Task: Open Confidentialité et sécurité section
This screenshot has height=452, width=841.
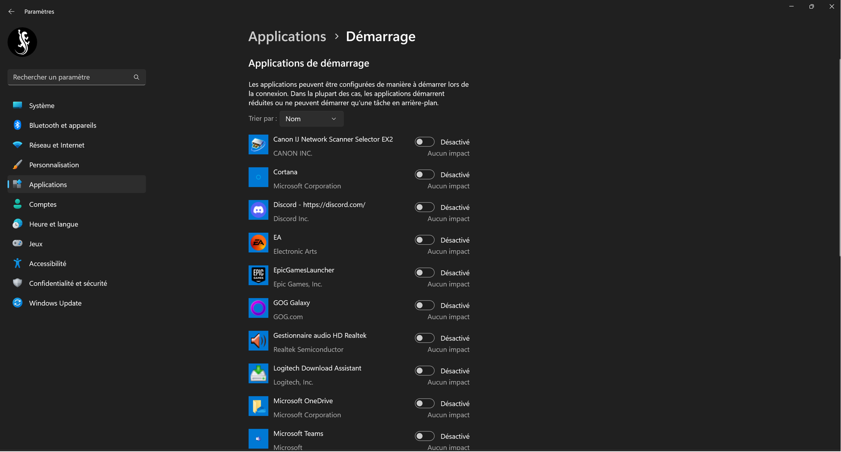Action: pos(76,283)
